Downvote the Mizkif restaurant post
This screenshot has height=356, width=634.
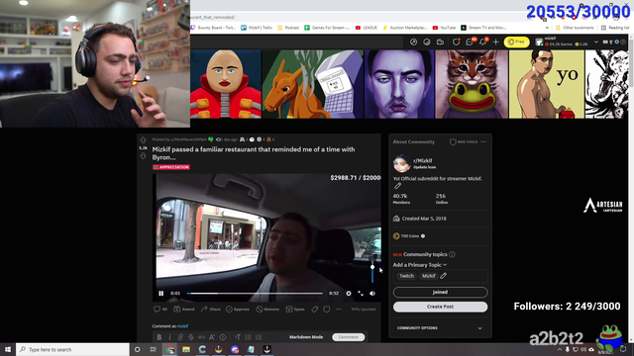point(143,156)
